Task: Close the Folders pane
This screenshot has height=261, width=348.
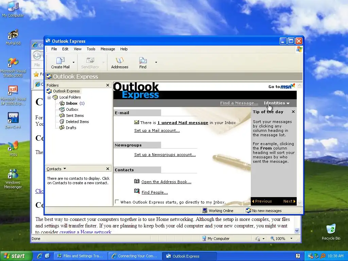Action: (x=108, y=85)
